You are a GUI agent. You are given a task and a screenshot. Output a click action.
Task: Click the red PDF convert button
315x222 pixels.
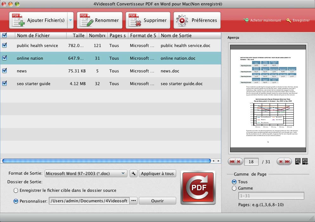click(198, 187)
